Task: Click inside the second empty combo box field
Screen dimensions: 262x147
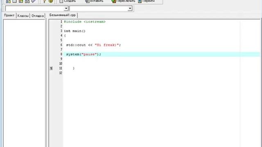Action: point(99,8)
